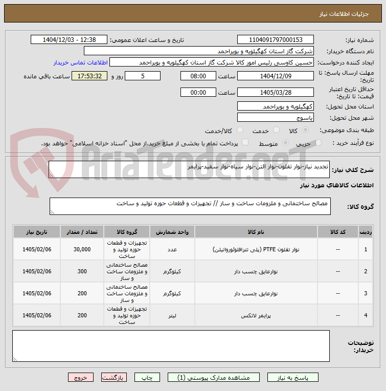Click the general description text area

(x=189, y=169)
